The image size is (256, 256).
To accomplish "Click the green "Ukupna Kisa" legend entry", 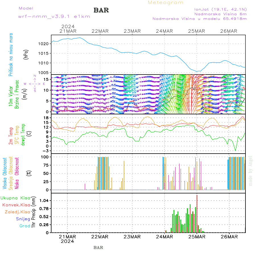I will click(15, 198).
